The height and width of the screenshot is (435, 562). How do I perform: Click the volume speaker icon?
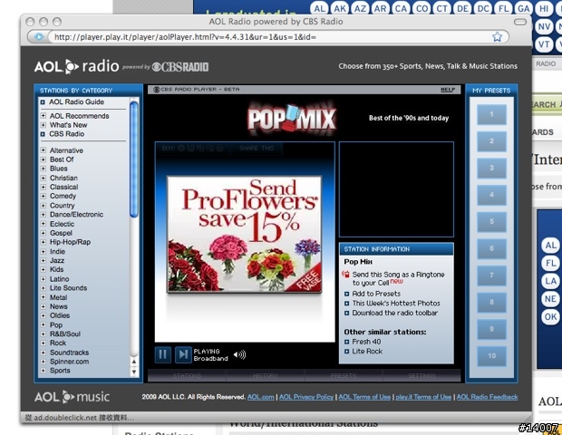(x=239, y=354)
